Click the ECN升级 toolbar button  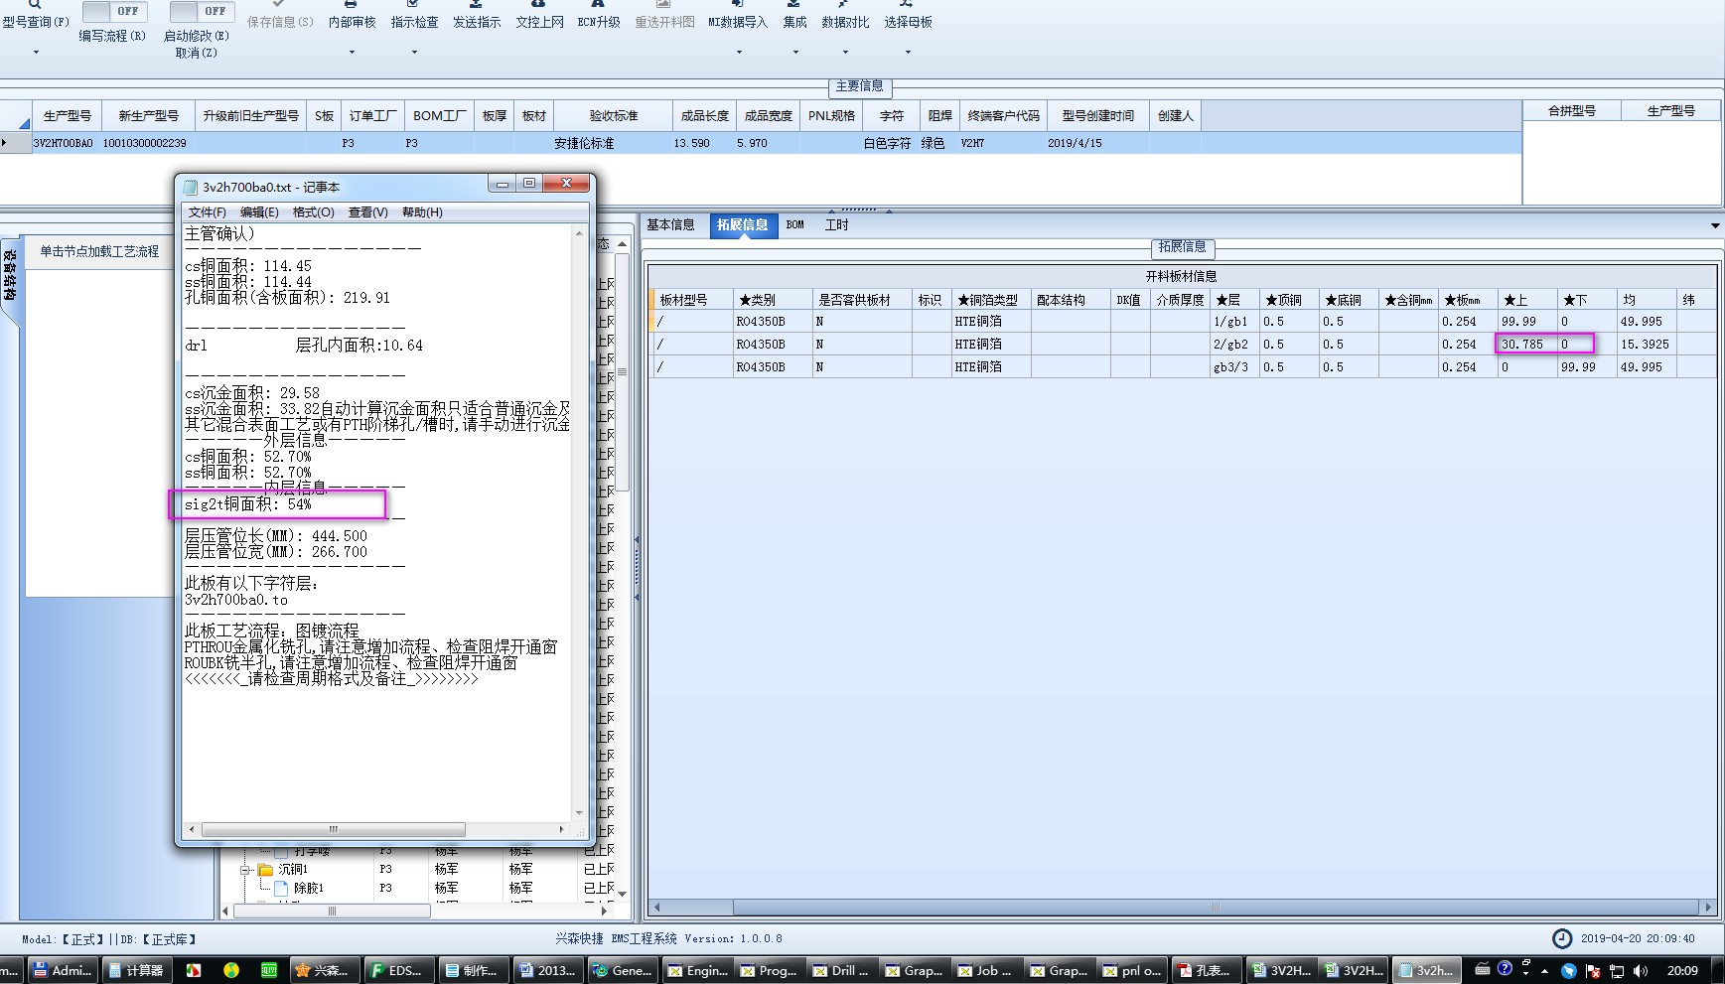(x=599, y=14)
